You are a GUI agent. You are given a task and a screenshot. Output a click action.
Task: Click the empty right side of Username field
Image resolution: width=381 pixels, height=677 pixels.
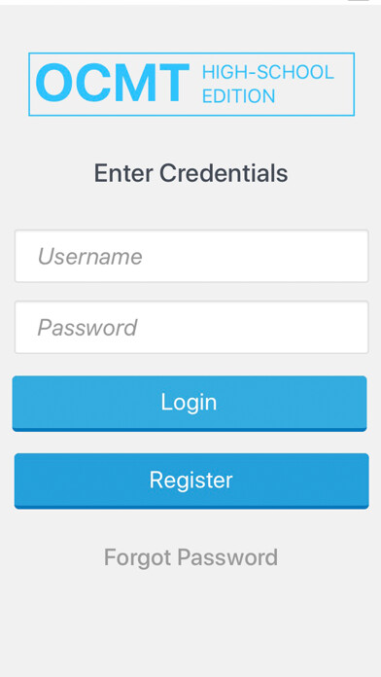click(x=281, y=256)
